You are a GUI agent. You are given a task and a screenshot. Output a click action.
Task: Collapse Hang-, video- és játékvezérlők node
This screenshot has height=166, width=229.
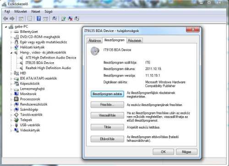click(11, 53)
